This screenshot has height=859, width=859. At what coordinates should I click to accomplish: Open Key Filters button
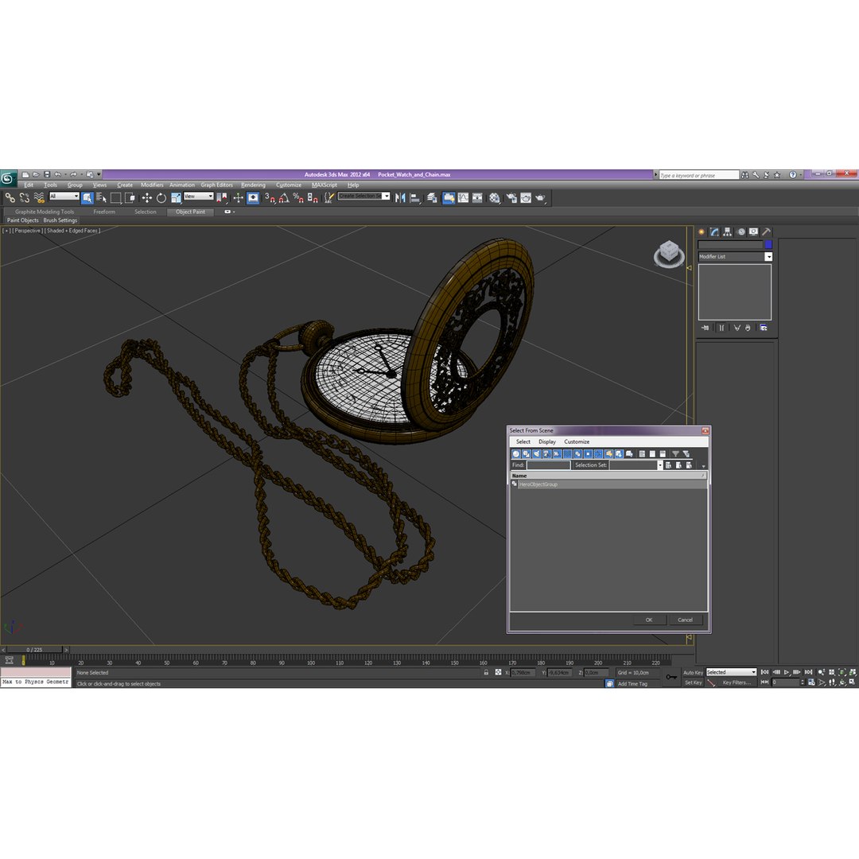click(737, 682)
